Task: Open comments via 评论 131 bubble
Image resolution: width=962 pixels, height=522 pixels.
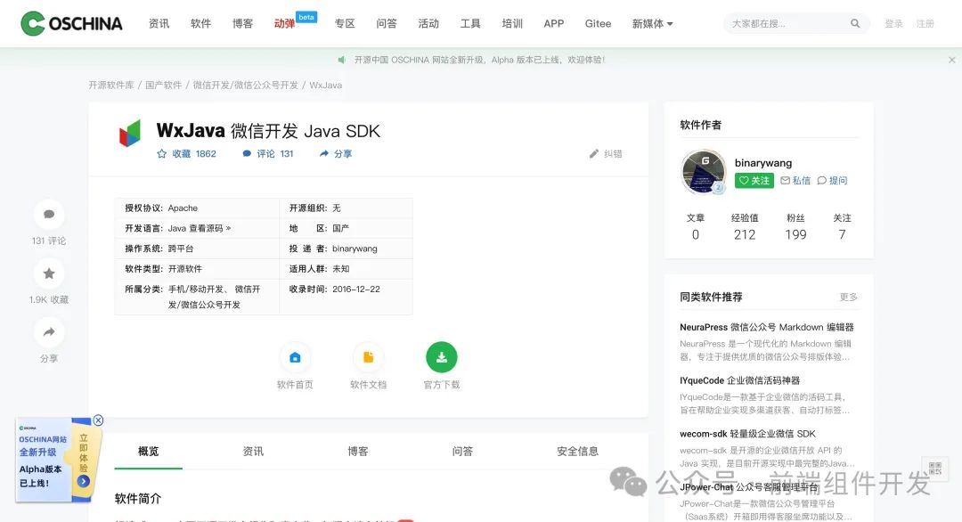Action: click(267, 154)
